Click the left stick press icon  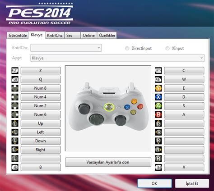point(15,159)
